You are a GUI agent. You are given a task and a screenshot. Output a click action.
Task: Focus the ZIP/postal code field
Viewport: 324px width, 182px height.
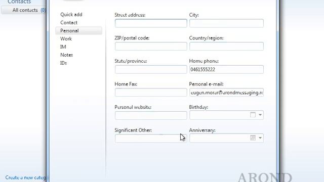coord(151,46)
